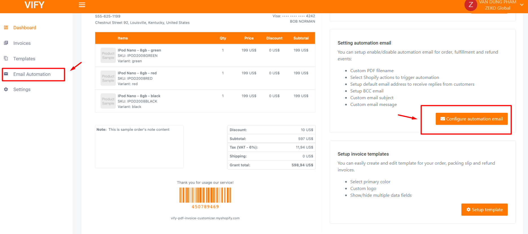
Task: Go to Invoices in sidebar
Action: pos(22,43)
